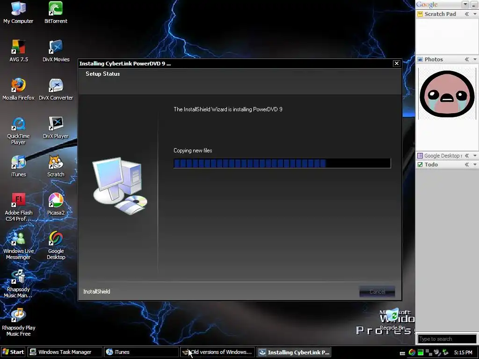Expand the Google Desktop gadget with double chevron
Screen dimensions: 479x359
pos(467,156)
